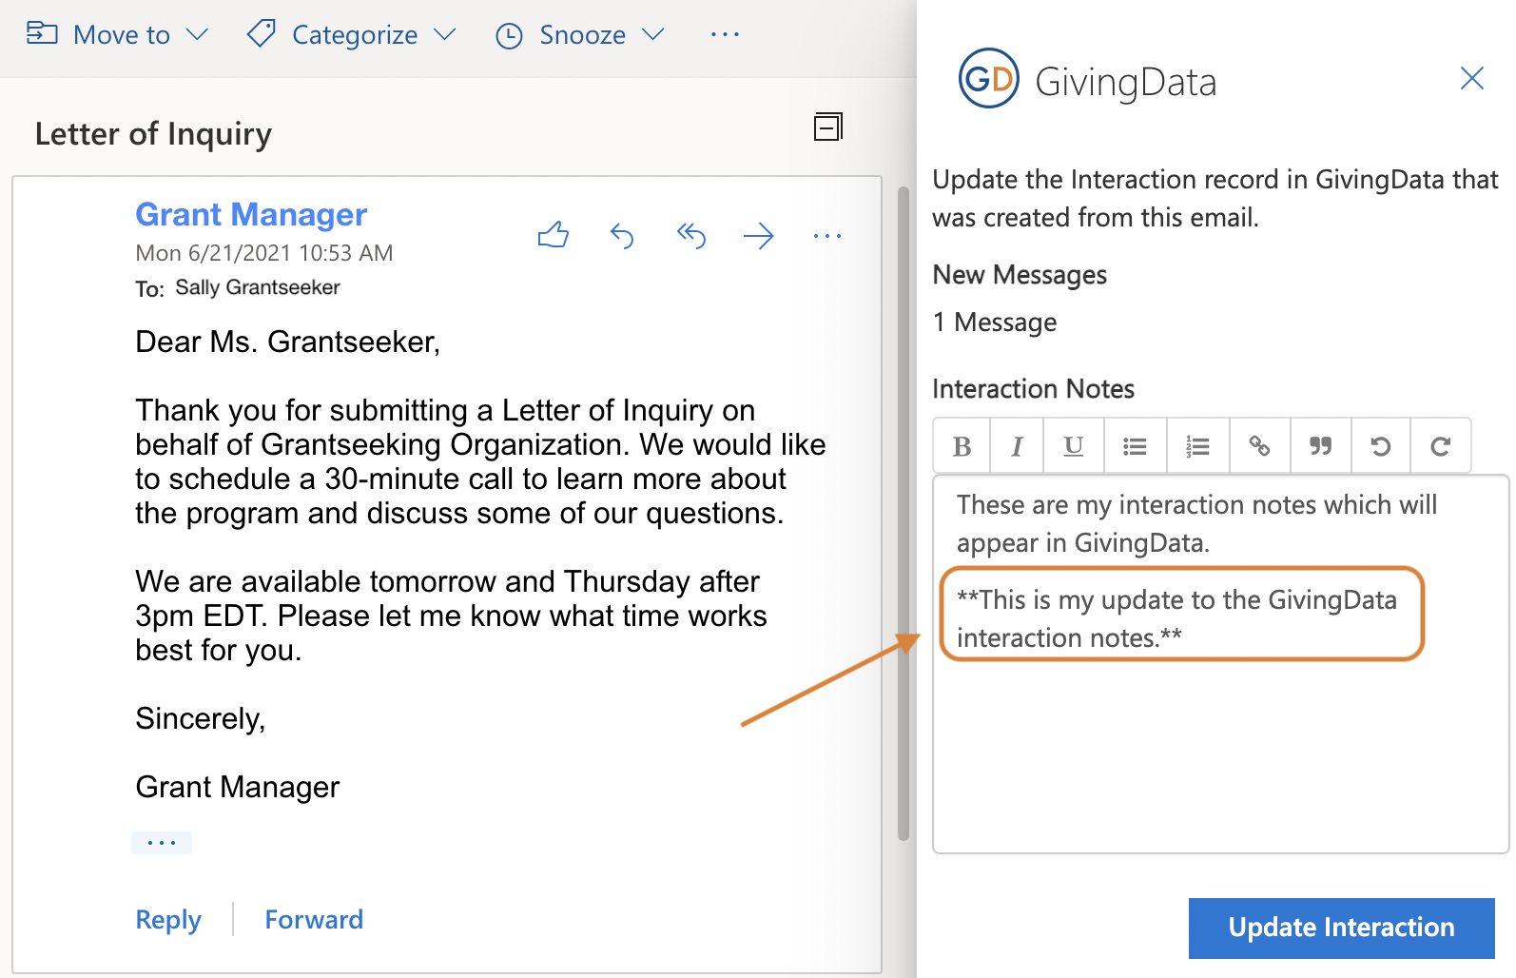The width and height of the screenshot is (1516, 978).
Task: Close the GivingData panel
Action: [1472, 78]
